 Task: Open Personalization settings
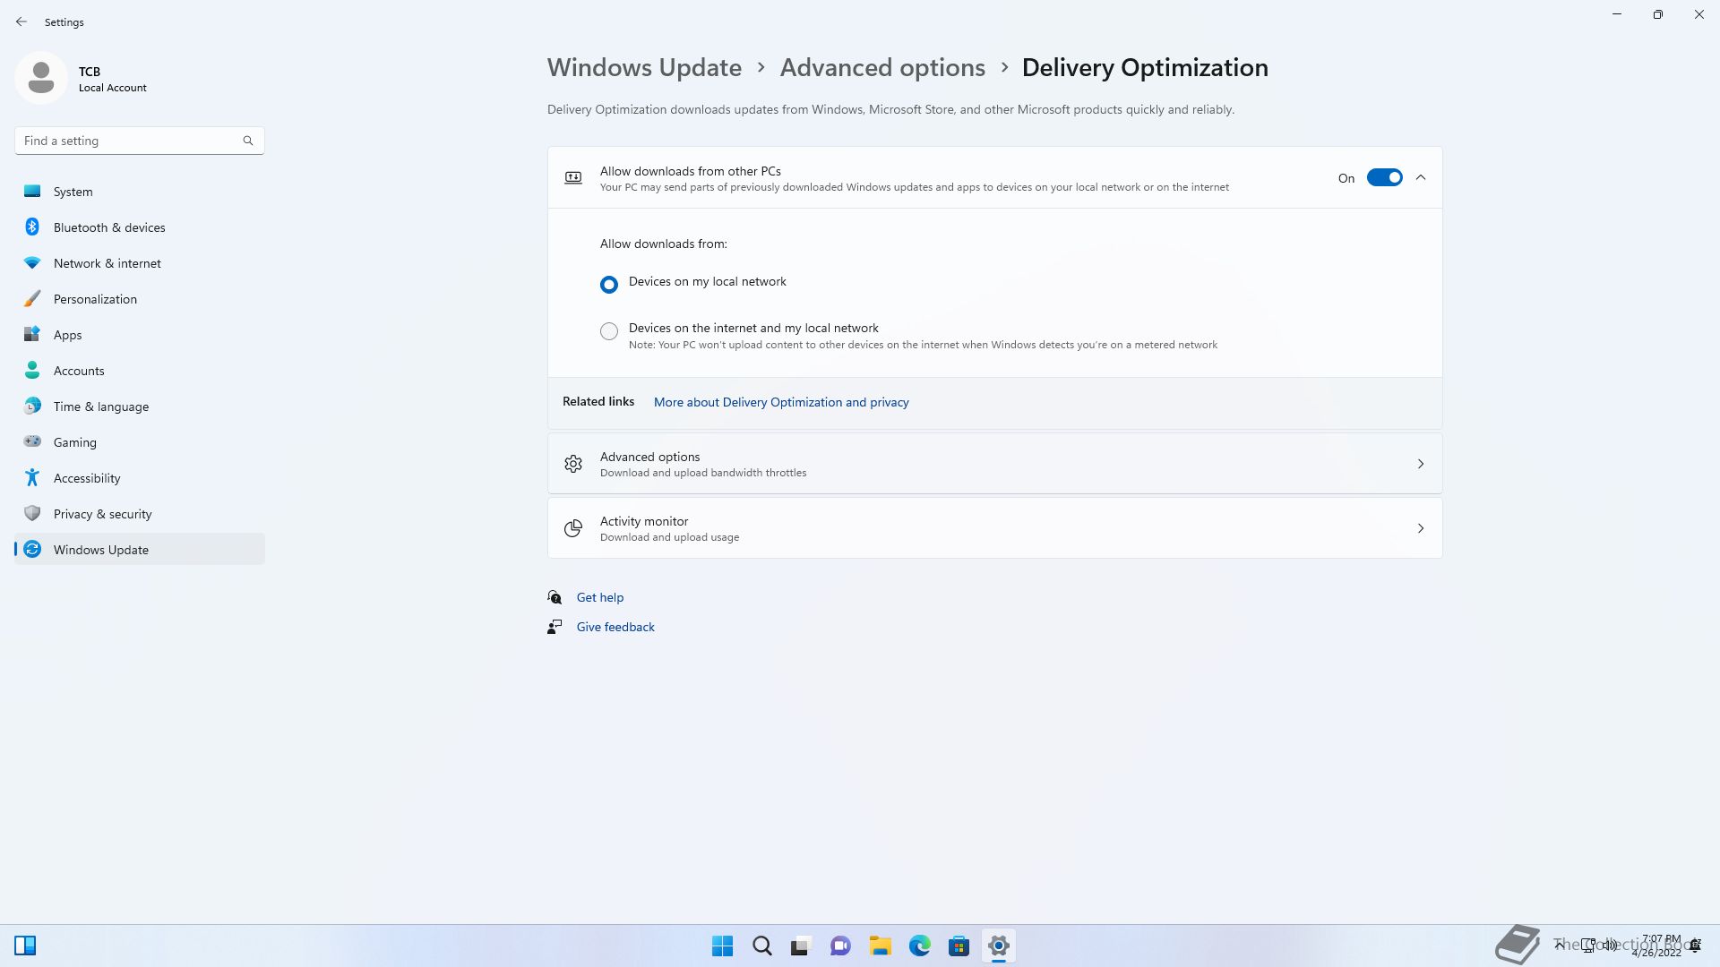[x=140, y=299]
